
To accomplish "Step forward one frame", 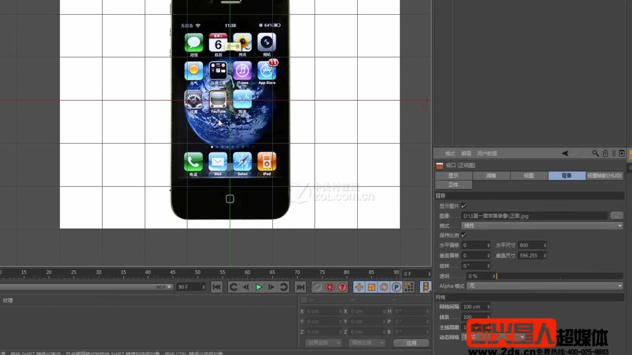I will coord(271,287).
